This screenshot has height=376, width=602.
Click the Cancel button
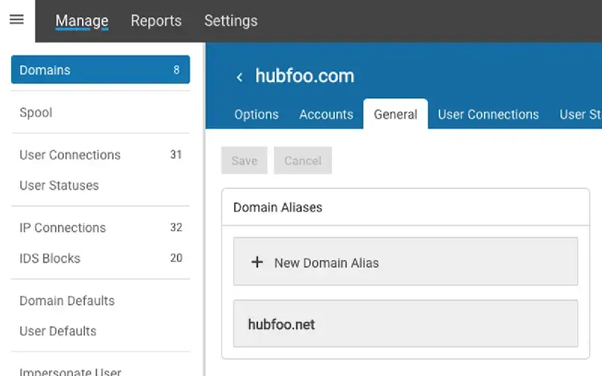(303, 160)
